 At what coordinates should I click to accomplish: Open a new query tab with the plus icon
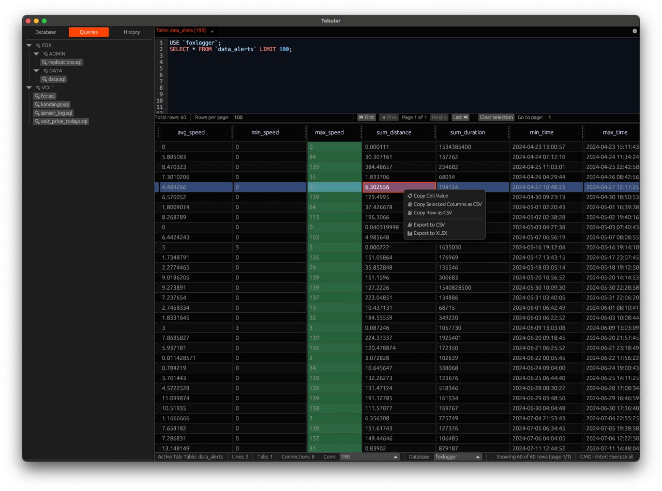click(212, 30)
